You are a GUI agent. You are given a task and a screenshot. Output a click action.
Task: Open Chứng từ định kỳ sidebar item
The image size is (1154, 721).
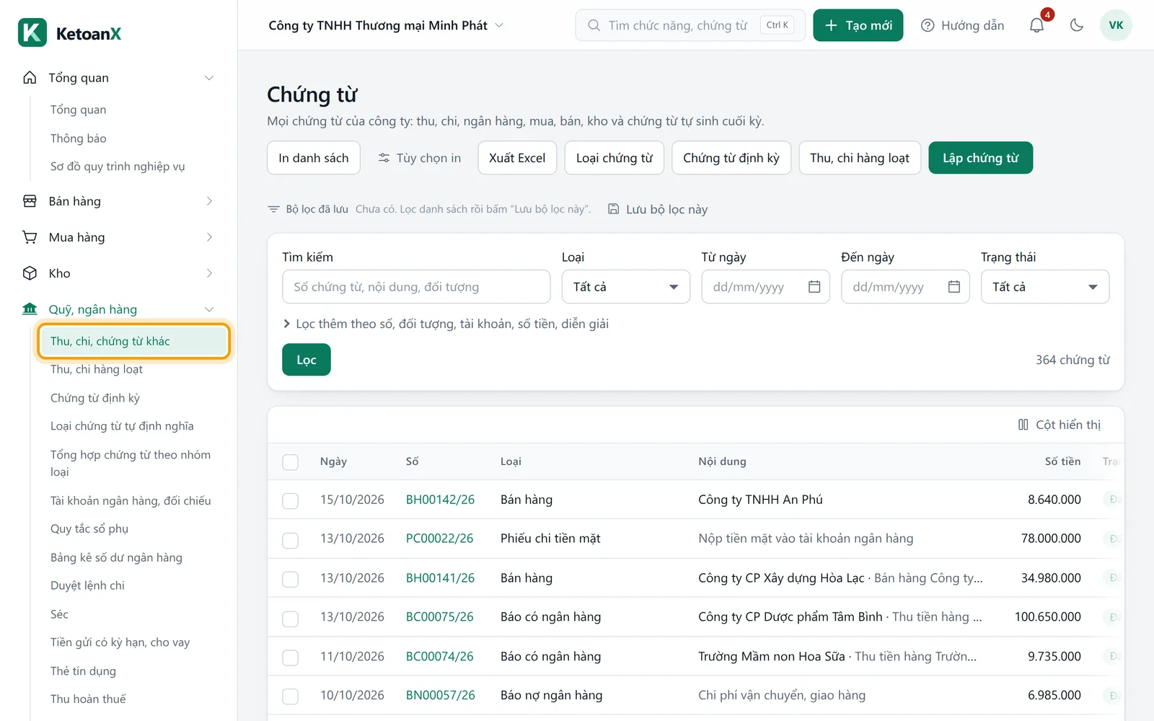[95, 398]
